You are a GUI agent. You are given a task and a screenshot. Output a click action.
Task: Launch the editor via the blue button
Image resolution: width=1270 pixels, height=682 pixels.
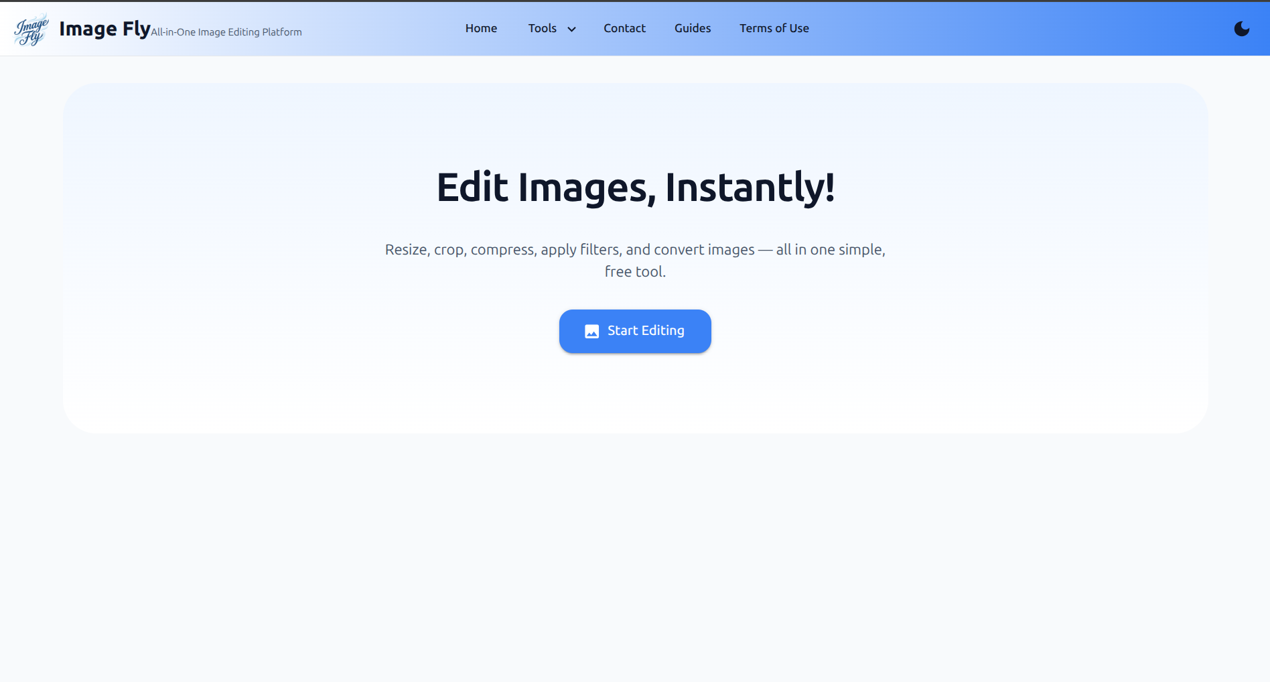635,331
